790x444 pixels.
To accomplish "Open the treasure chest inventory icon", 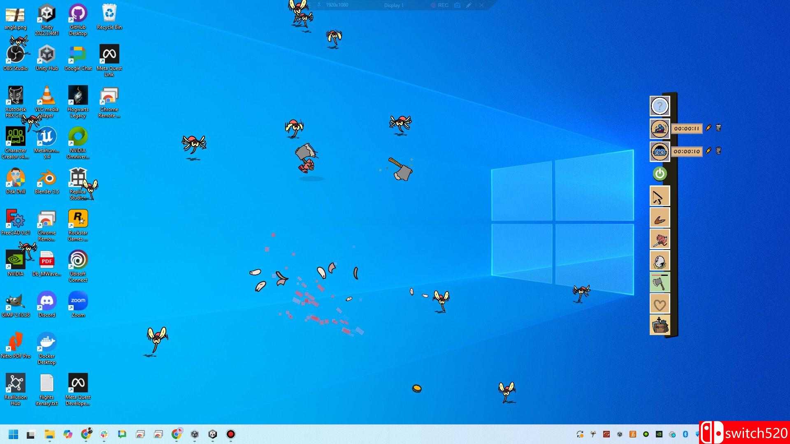I will point(660,326).
